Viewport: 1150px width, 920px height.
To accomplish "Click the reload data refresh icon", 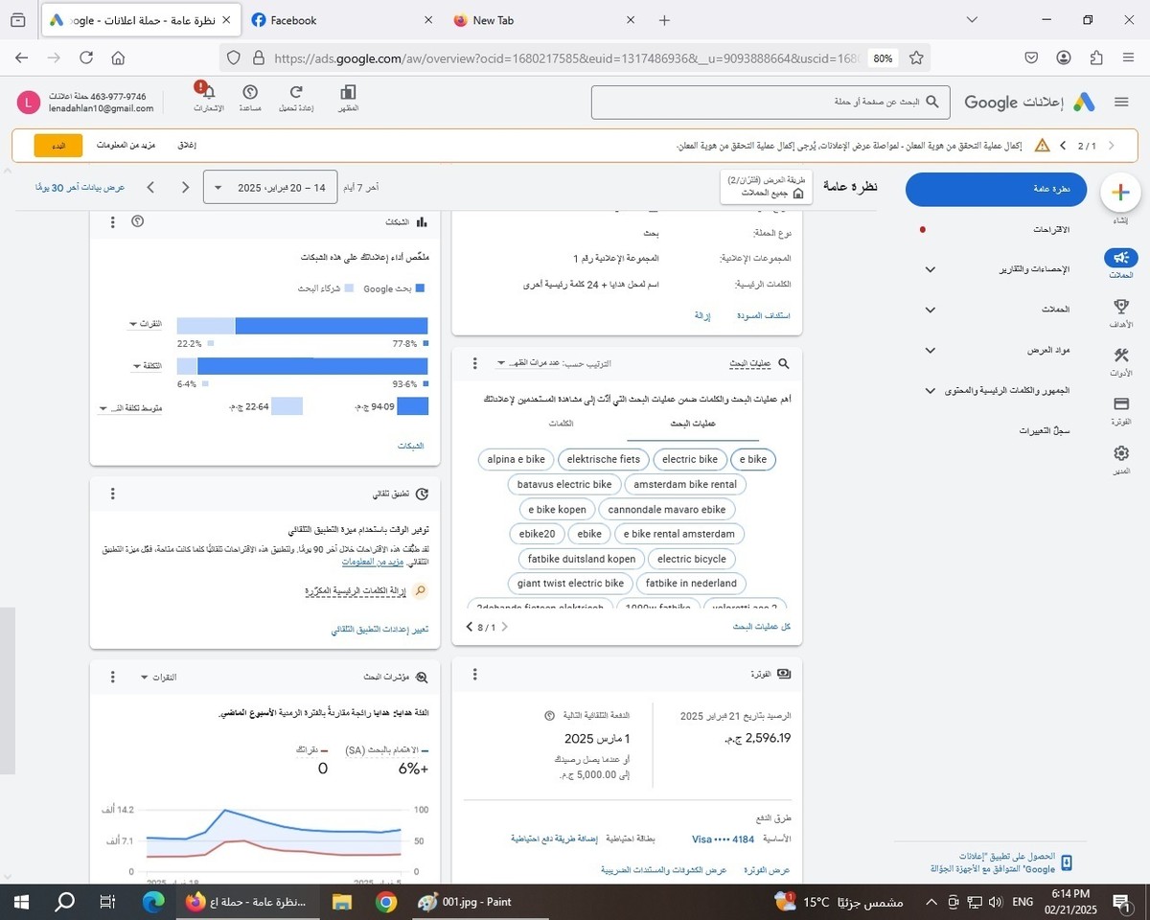I will [x=296, y=93].
